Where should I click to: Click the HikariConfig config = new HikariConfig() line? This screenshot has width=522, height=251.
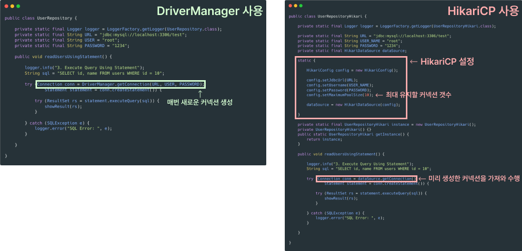pos(352,70)
